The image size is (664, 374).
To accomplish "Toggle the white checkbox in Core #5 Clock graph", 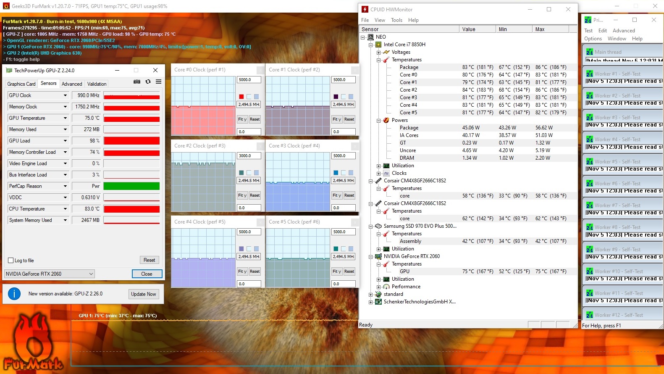I will (344, 249).
